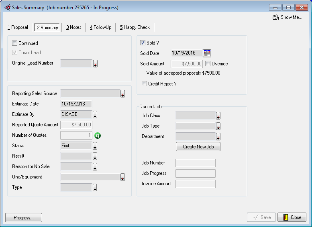Open the Sold Date calendar picker
The image size is (312, 227).
pos(207,53)
